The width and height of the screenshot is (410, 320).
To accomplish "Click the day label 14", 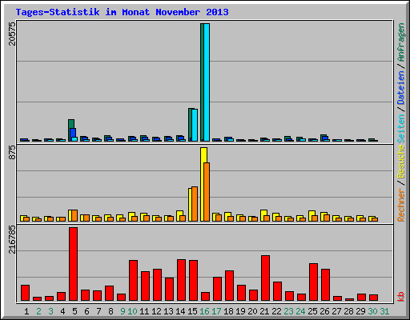I will tap(180, 311).
